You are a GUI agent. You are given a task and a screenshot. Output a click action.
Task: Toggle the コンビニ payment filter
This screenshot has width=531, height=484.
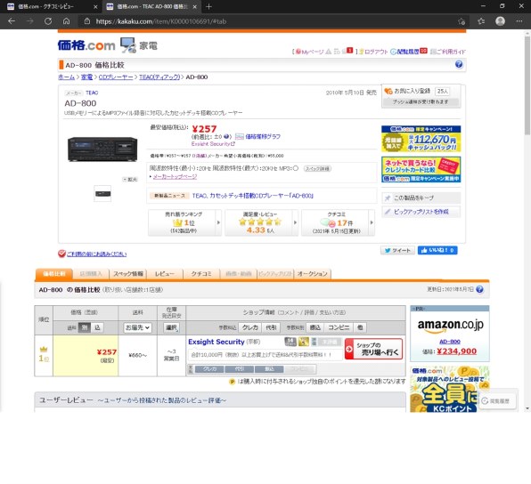[x=339, y=327]
